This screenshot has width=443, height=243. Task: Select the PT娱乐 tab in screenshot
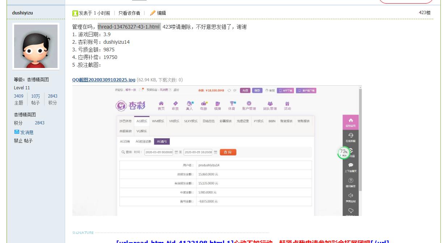(258, 121)
